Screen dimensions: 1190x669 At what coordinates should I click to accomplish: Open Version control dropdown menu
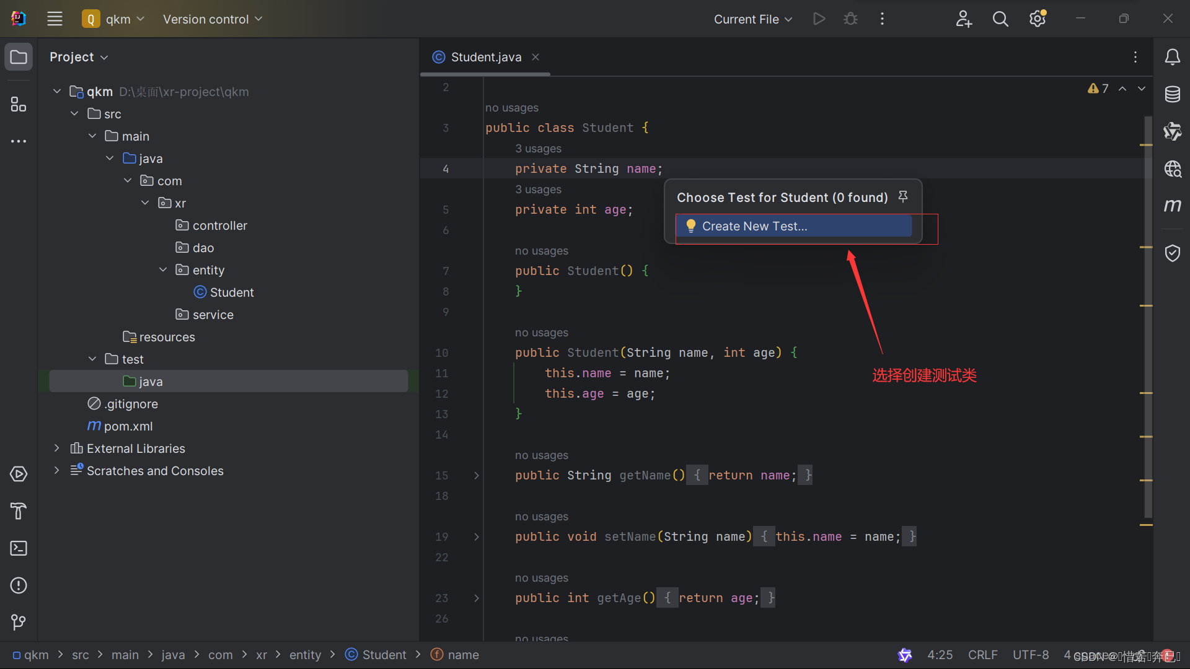click(x=213, y=19)
